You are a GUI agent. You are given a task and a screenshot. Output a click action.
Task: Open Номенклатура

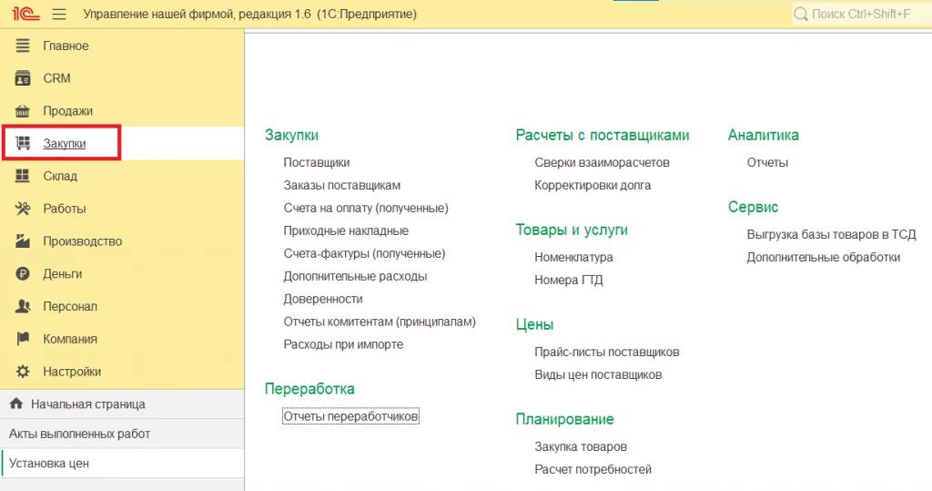coord(573,257)
